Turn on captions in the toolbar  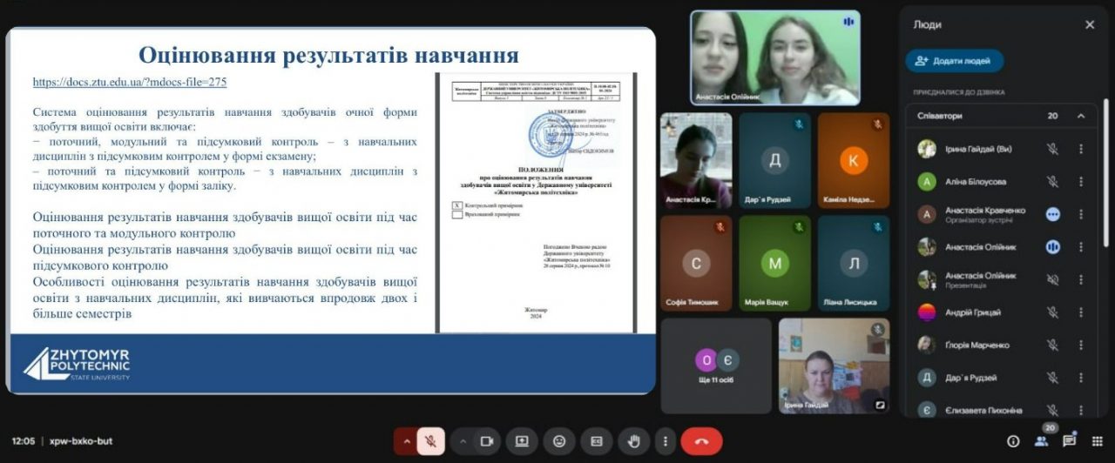pos(597,441)
